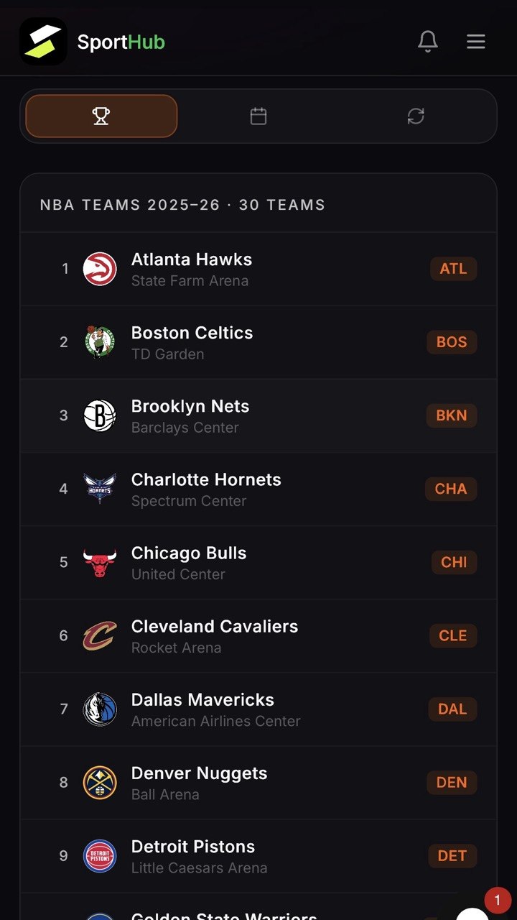This screenshot has width=517, height=920.
Task: Open the Cleveland Cavaliers team row
Action: [258, 636]
